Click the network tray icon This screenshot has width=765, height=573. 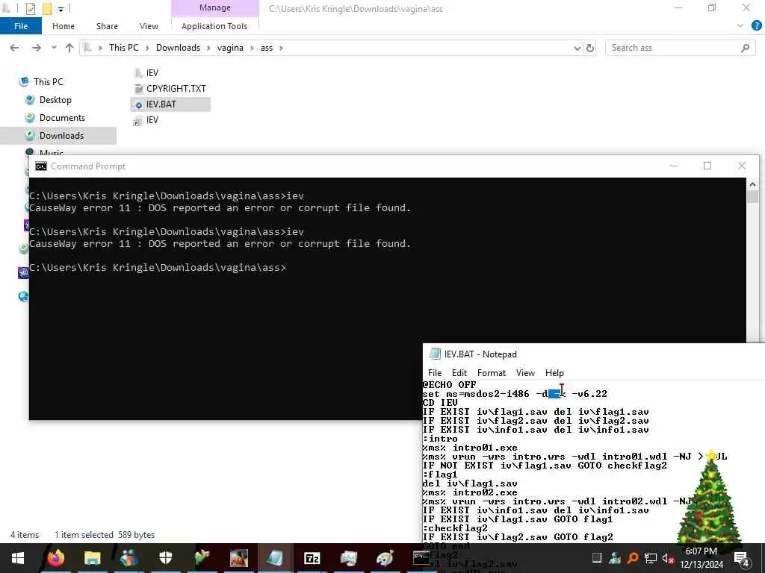coord(651,558)
